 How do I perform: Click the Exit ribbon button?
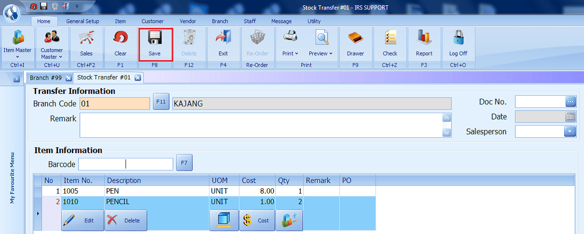tap(223, 44)
